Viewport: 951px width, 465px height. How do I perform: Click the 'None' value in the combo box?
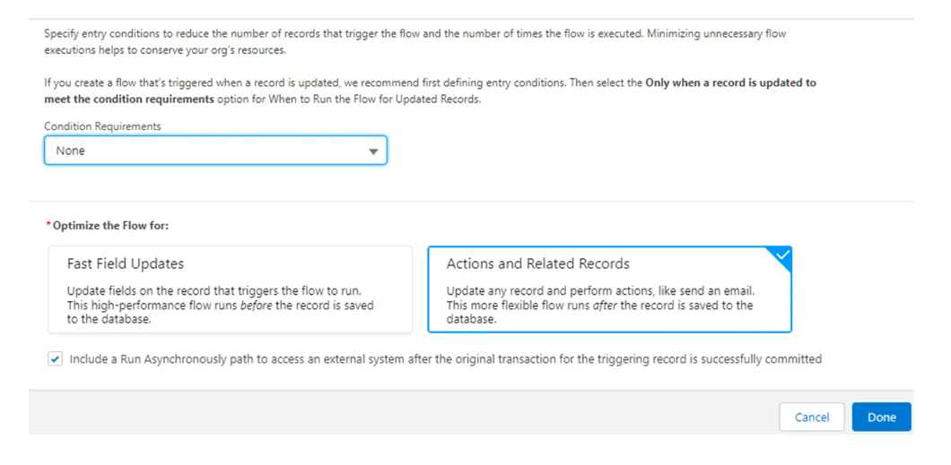point(71,151)
